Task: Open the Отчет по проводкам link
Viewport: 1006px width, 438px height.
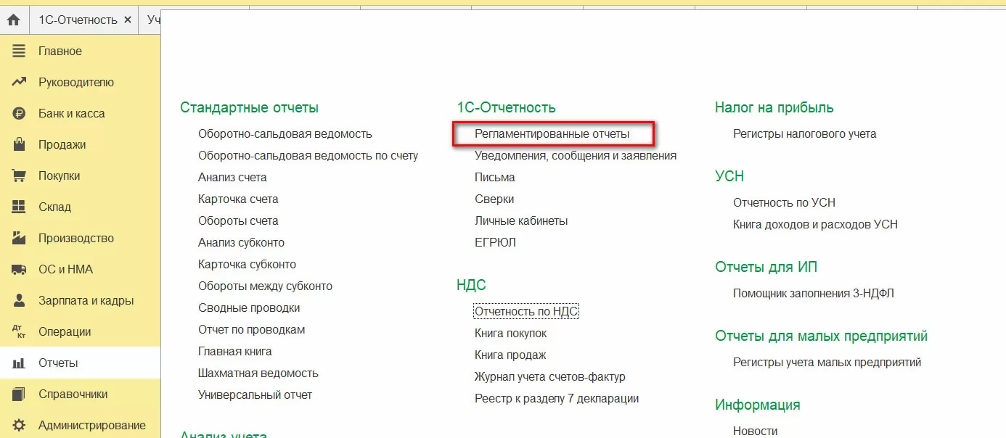Action: [252, 330]
